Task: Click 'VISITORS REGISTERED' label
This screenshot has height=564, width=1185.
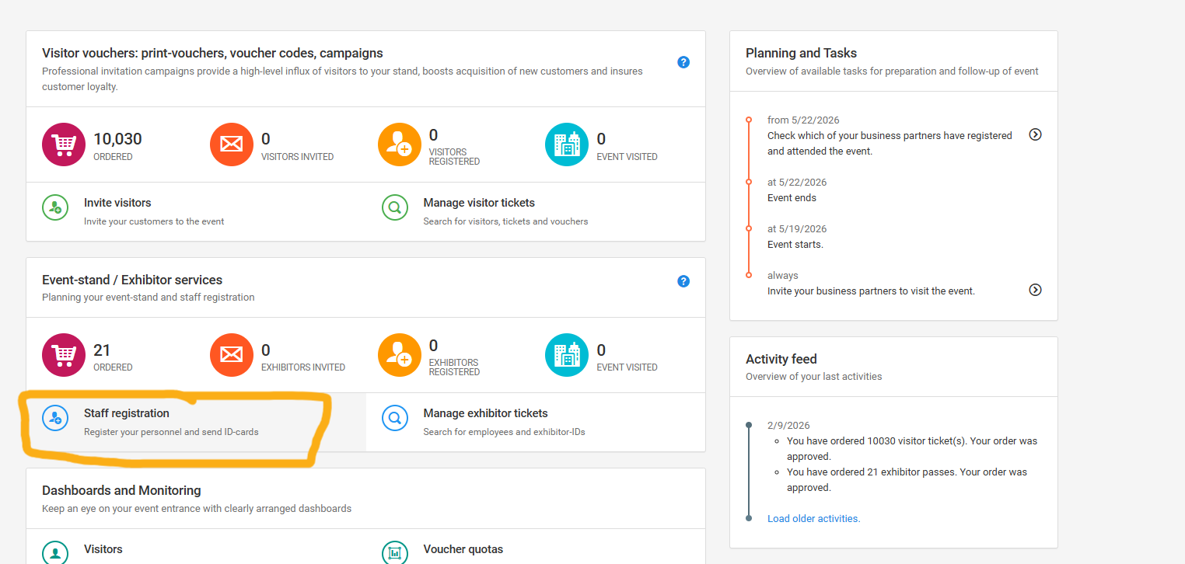Action: [454, 157]
